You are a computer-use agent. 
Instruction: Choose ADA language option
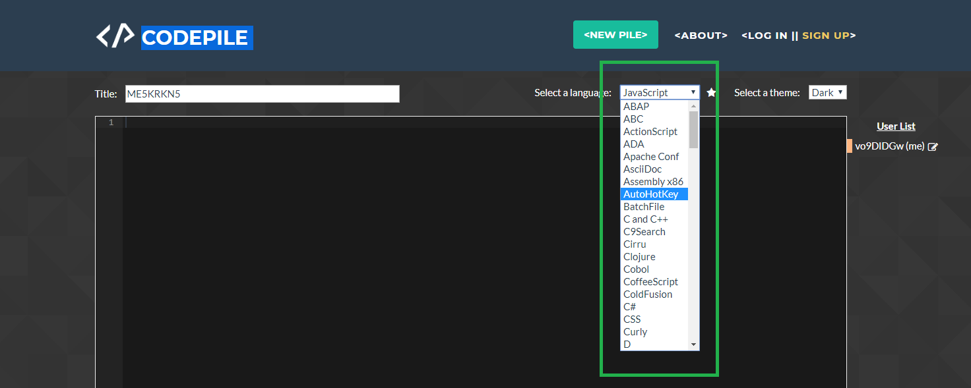(x=654, y=144)
